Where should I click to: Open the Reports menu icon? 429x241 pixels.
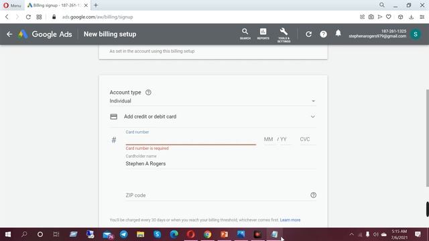pyautogui.click(x=263, y=34)
